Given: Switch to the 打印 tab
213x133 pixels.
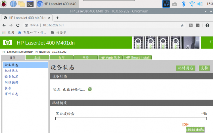Looking at the screenshot, I should (x=62, y=58).
